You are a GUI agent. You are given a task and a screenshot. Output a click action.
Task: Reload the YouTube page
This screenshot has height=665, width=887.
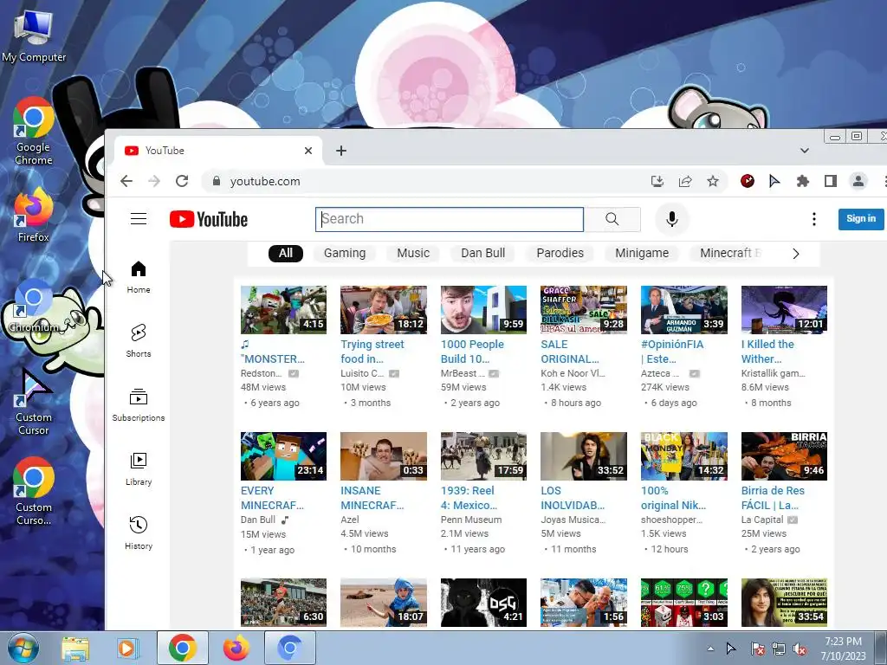[x=182, y=181]
